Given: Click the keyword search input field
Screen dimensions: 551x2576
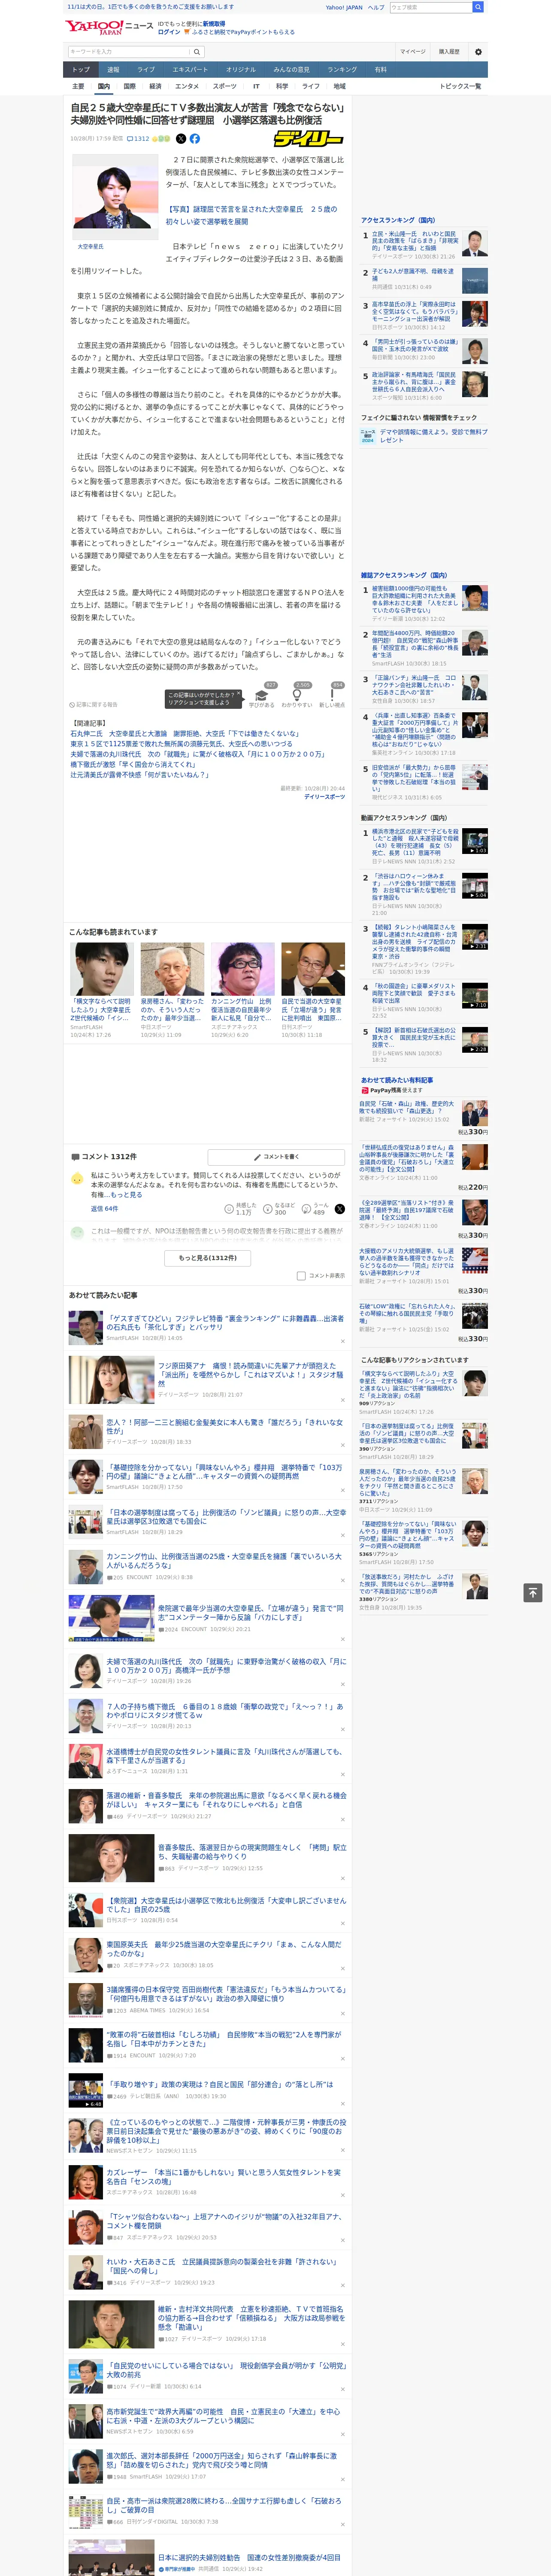Looking at the screenshot, I should click(x=129, y=52).
